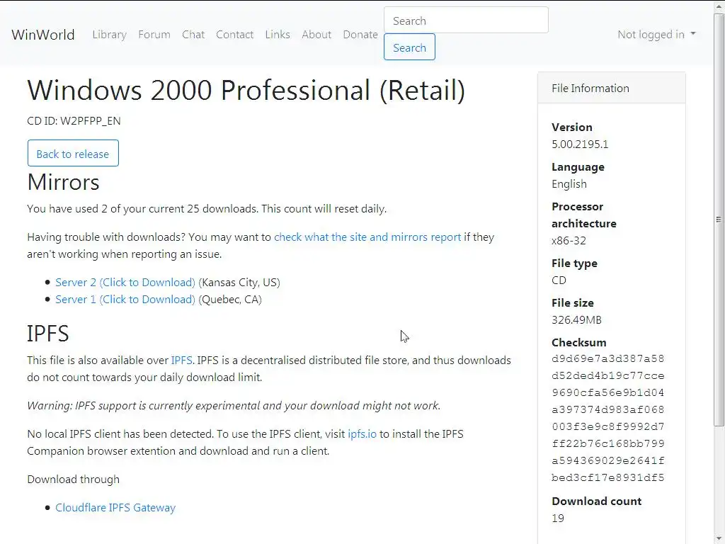This screenshot has height=544, width=725.
Task: Click the File Information panel header
Action: [x=612, y=88]
